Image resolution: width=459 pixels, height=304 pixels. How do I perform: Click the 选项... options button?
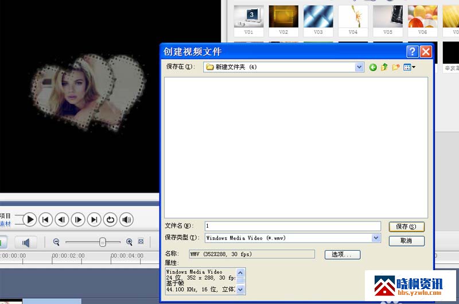coord(343,254)
